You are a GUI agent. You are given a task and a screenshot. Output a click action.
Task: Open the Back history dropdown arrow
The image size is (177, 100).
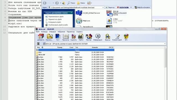(53, 3)
